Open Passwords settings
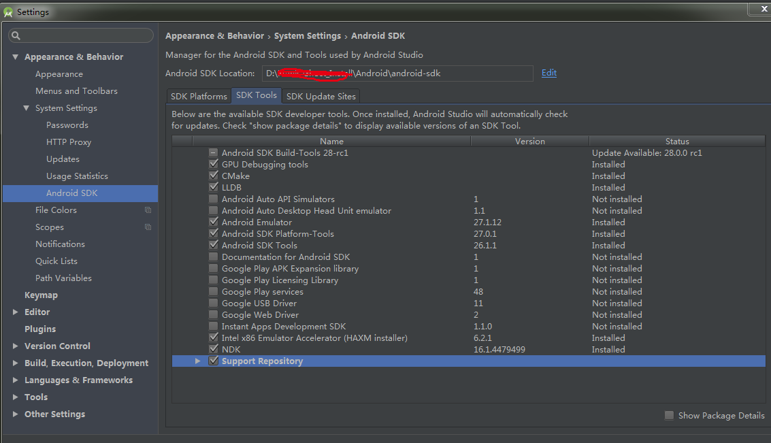This screenshot has width=771, height=443. click(67, 125)
